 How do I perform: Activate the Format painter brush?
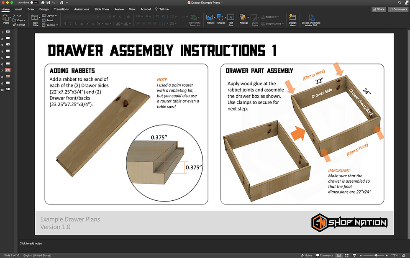pos(14,25)
